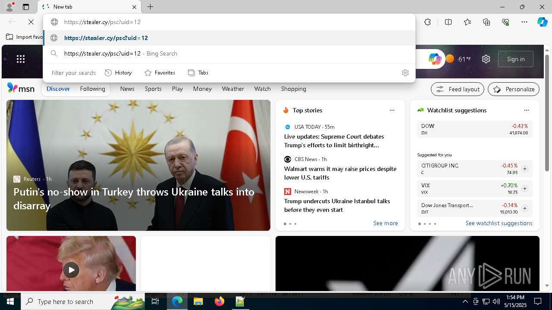The height and width of the screenshot is (310, 552).
Task: Open the msn logo homepage
Action: pyautogui.click(x=21, y=88)
